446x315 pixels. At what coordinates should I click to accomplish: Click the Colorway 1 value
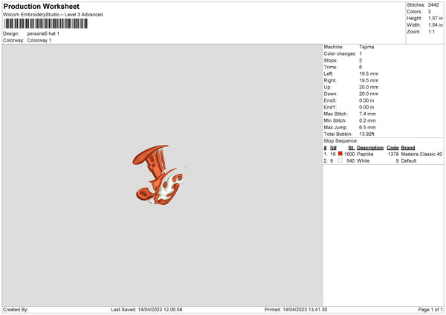click(39, 40)
